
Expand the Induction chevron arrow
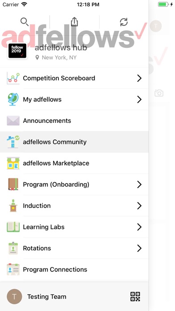(139, 206)
